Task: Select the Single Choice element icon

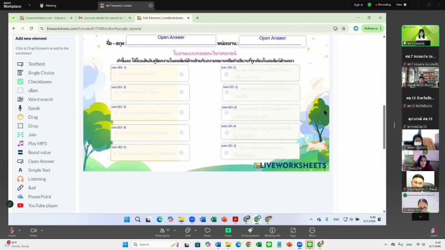Action: coord(20,73)
